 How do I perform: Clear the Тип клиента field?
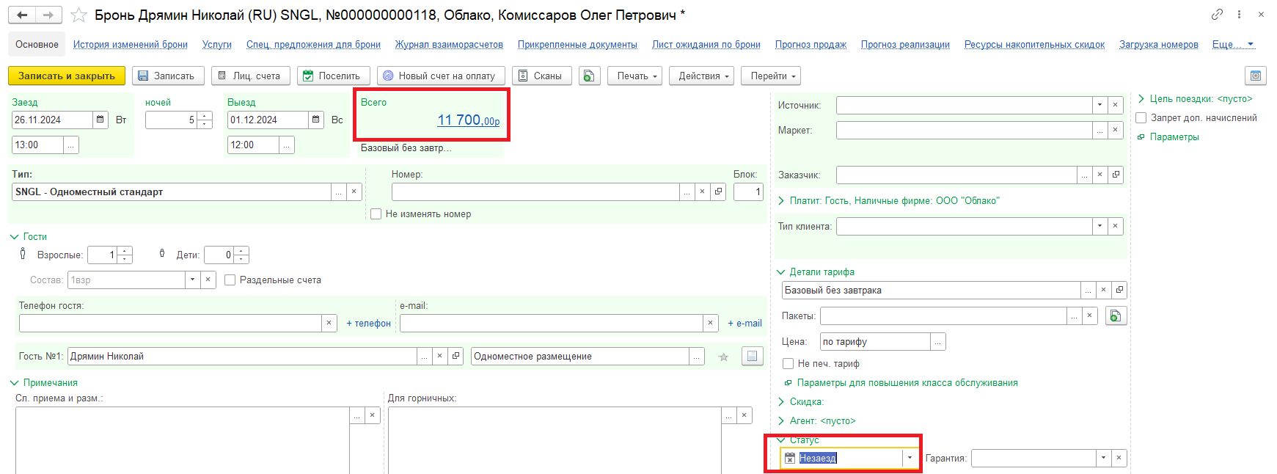[x=1115, y=226]
